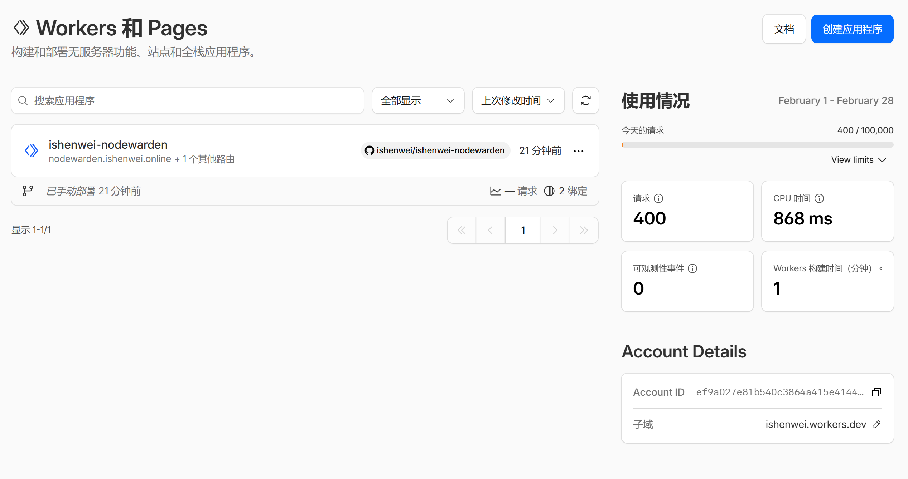This screenshot has height=479, width=908.
Task: Click the info icon next to 请求
Action: [658, 198]
